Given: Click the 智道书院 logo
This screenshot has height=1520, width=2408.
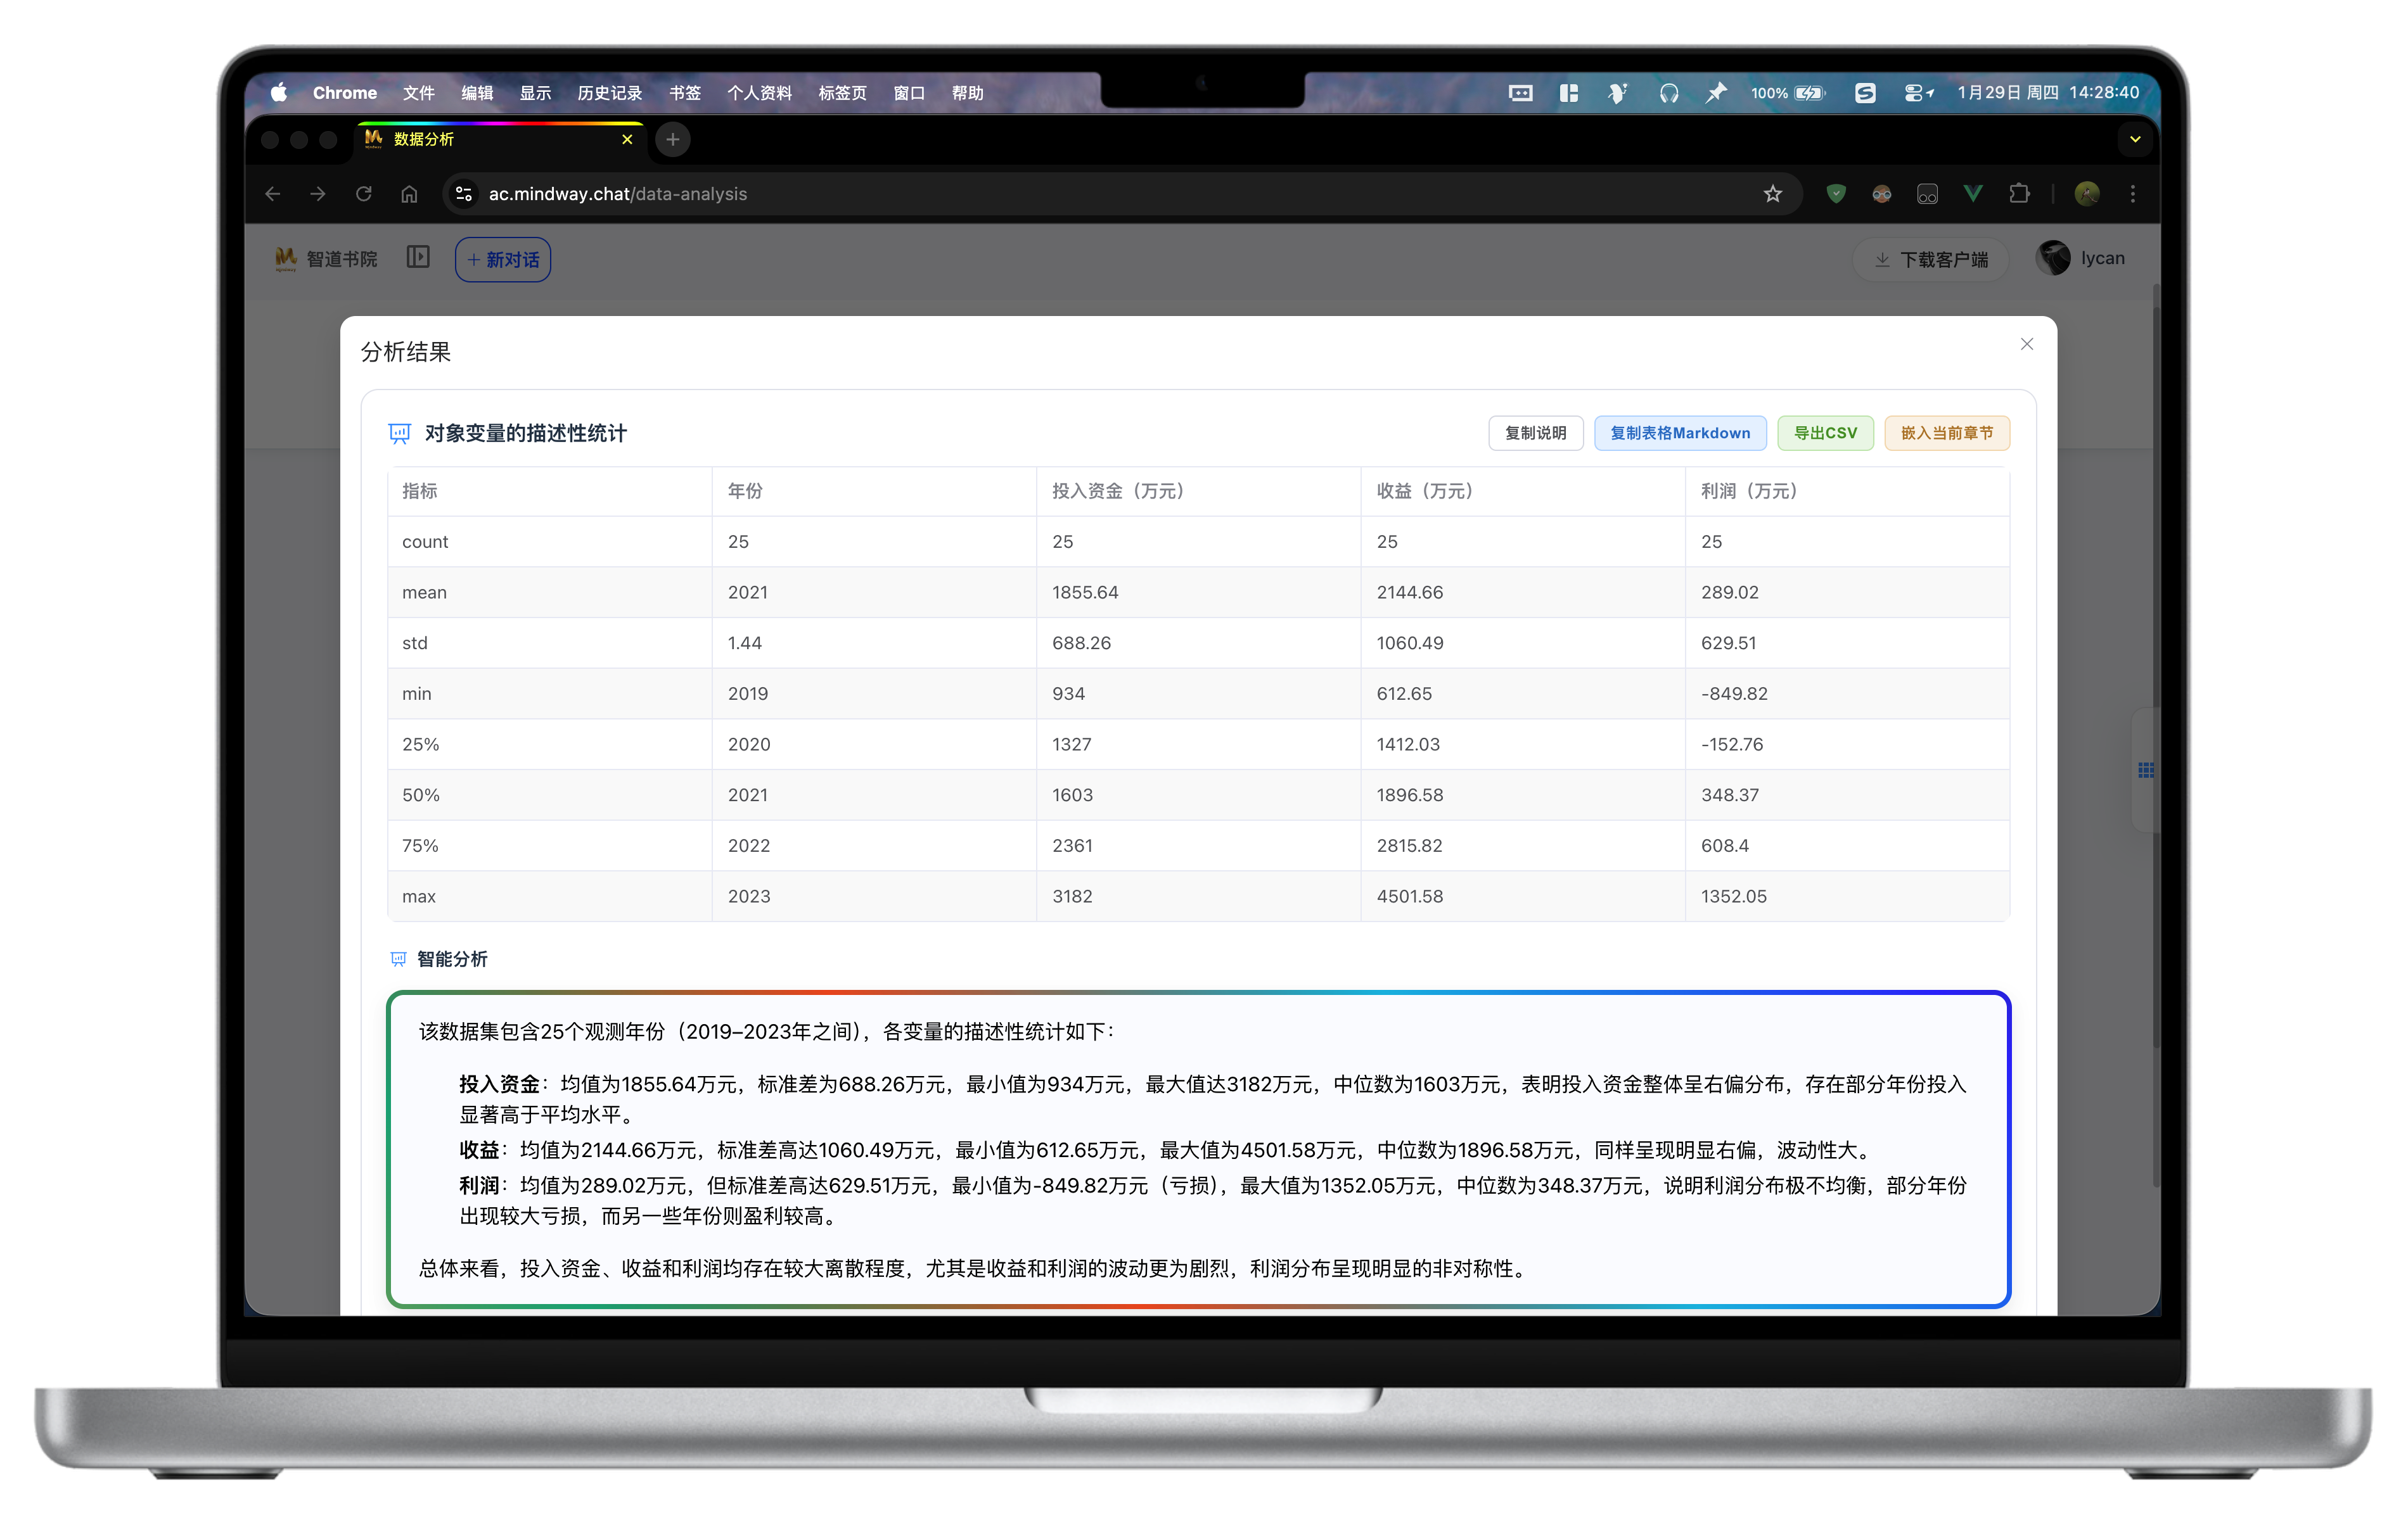Looking at the screenshot, I should click(x=326, y=259).
